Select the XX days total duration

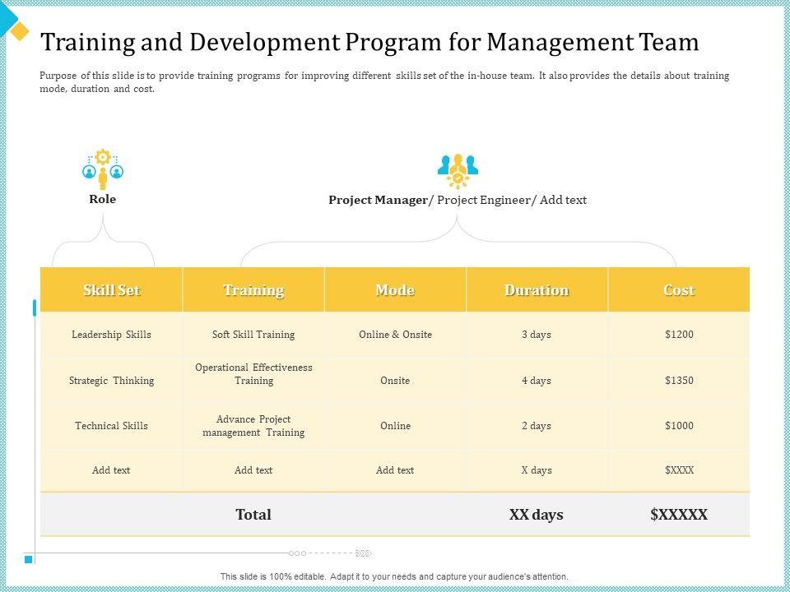point(537,515)
